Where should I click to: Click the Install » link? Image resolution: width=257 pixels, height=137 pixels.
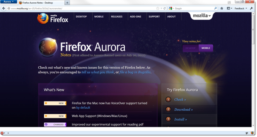pyautogui.click(x=181, y=119)
